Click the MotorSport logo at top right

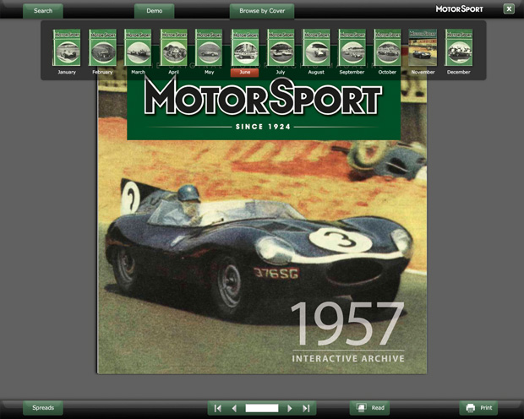460,9
